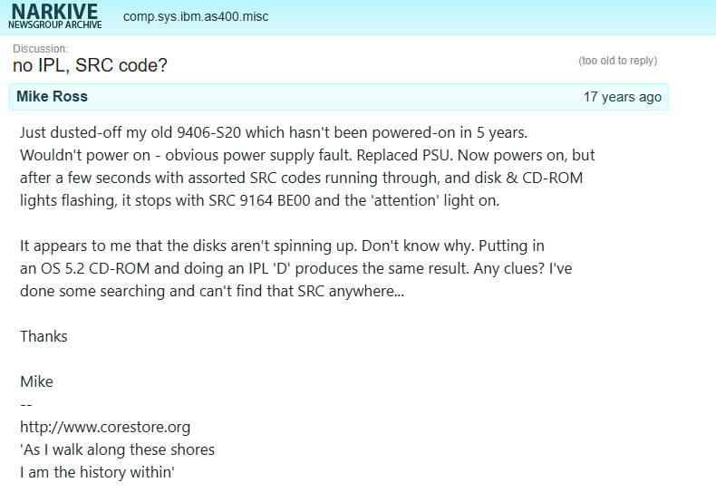Viewport: 716px width, 492px height.
Task: Click the 'Thanks' line in the post
Action: pyautogui.click(x=44, y=336)
